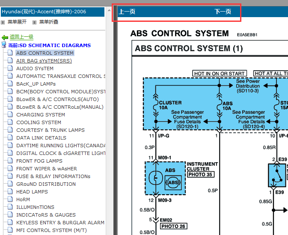Select 当前:SD SCHEMATIC DIAGRAMS node
The height and width of the screenshot is (235, 288).
tap(49, 45)
